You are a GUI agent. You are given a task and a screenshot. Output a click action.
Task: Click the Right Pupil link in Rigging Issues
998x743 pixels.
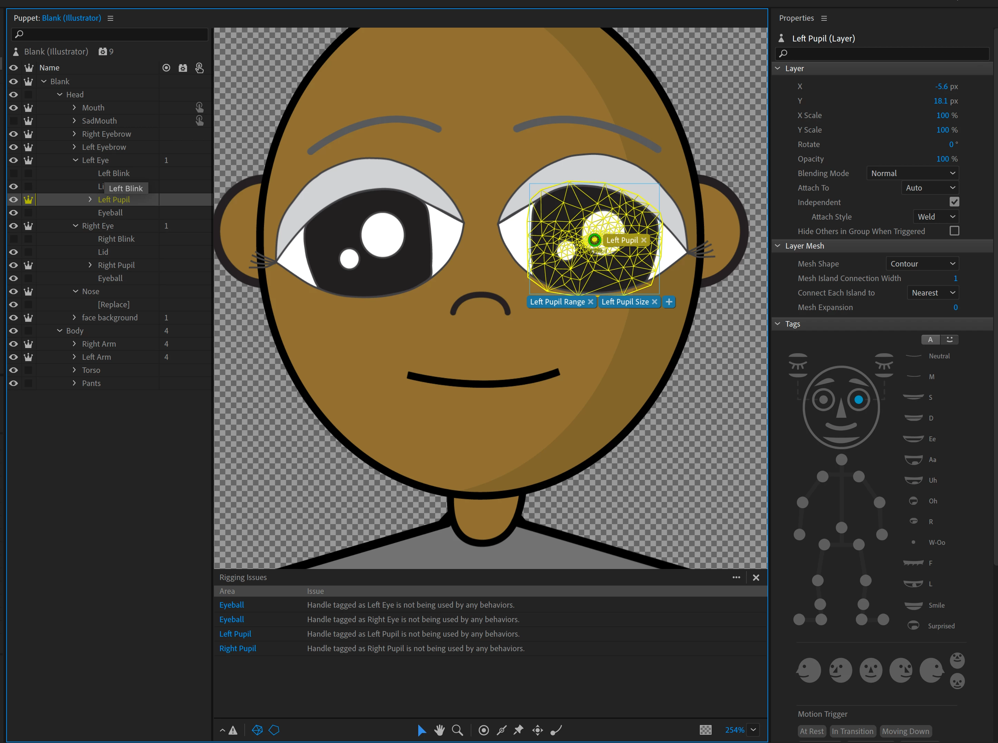(x=237, y=648)
